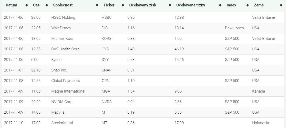
Task: Click the Dow Jones index cell
Action: tap(234, 28)
